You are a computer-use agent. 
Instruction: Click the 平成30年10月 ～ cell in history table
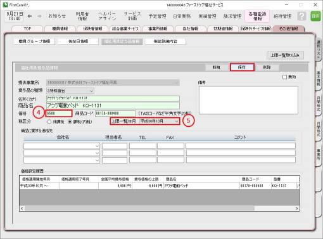click(x=39, y=186)
